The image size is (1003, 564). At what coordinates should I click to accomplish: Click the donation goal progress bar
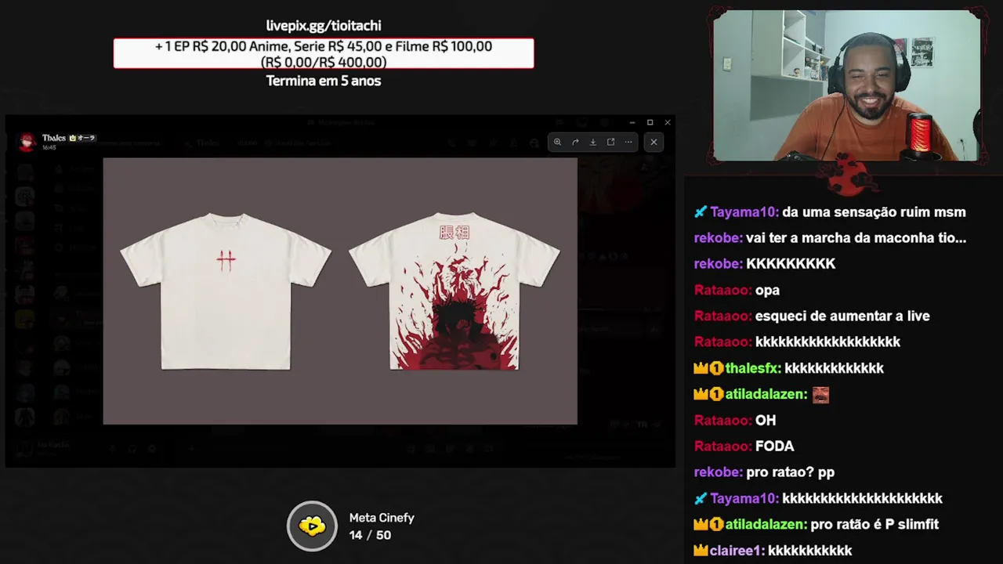click(x=324, y=53)
